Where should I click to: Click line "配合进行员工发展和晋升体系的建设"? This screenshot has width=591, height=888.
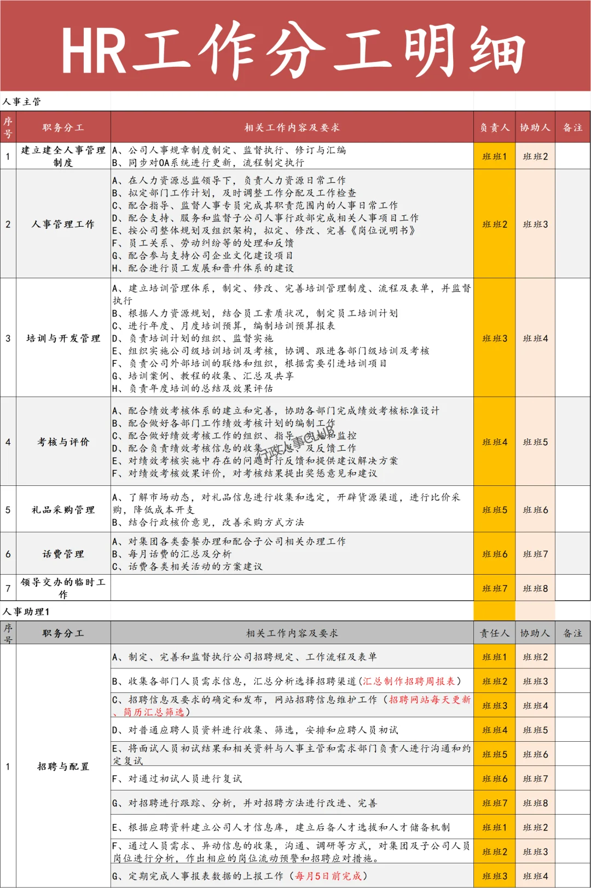pyautogui.click(x=203, y=268)
